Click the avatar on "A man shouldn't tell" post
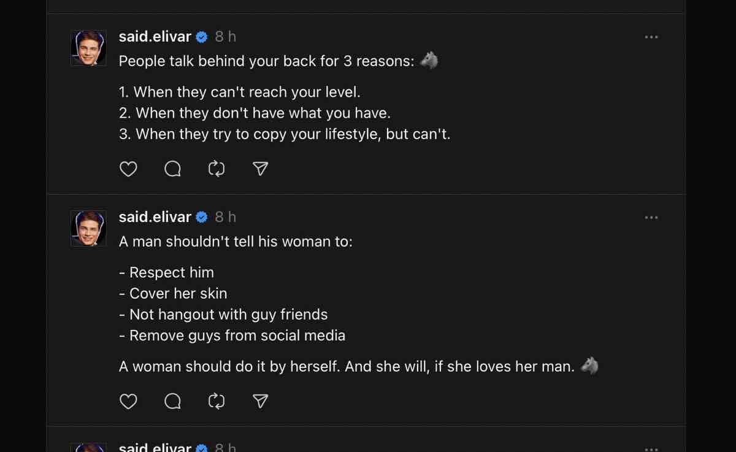The height and width of the screenshot is (452, 736). 88,228
